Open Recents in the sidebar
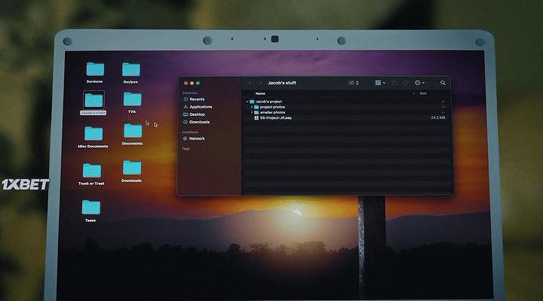Image resolution: width=543 pixels, height=301 pixels. click(196, 99)
